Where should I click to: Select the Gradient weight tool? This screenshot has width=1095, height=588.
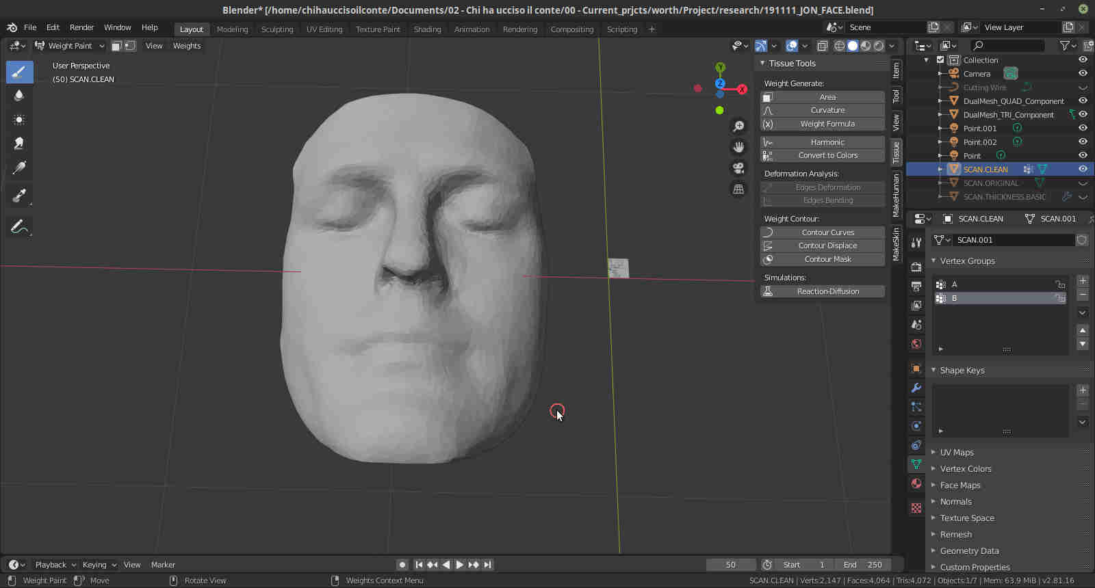(19, 168)
